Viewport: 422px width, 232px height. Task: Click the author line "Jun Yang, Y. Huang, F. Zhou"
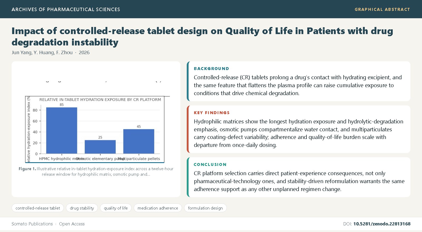[x=42, y=52]
